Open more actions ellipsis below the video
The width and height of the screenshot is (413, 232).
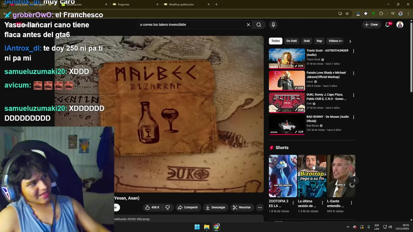pos(260,208)
